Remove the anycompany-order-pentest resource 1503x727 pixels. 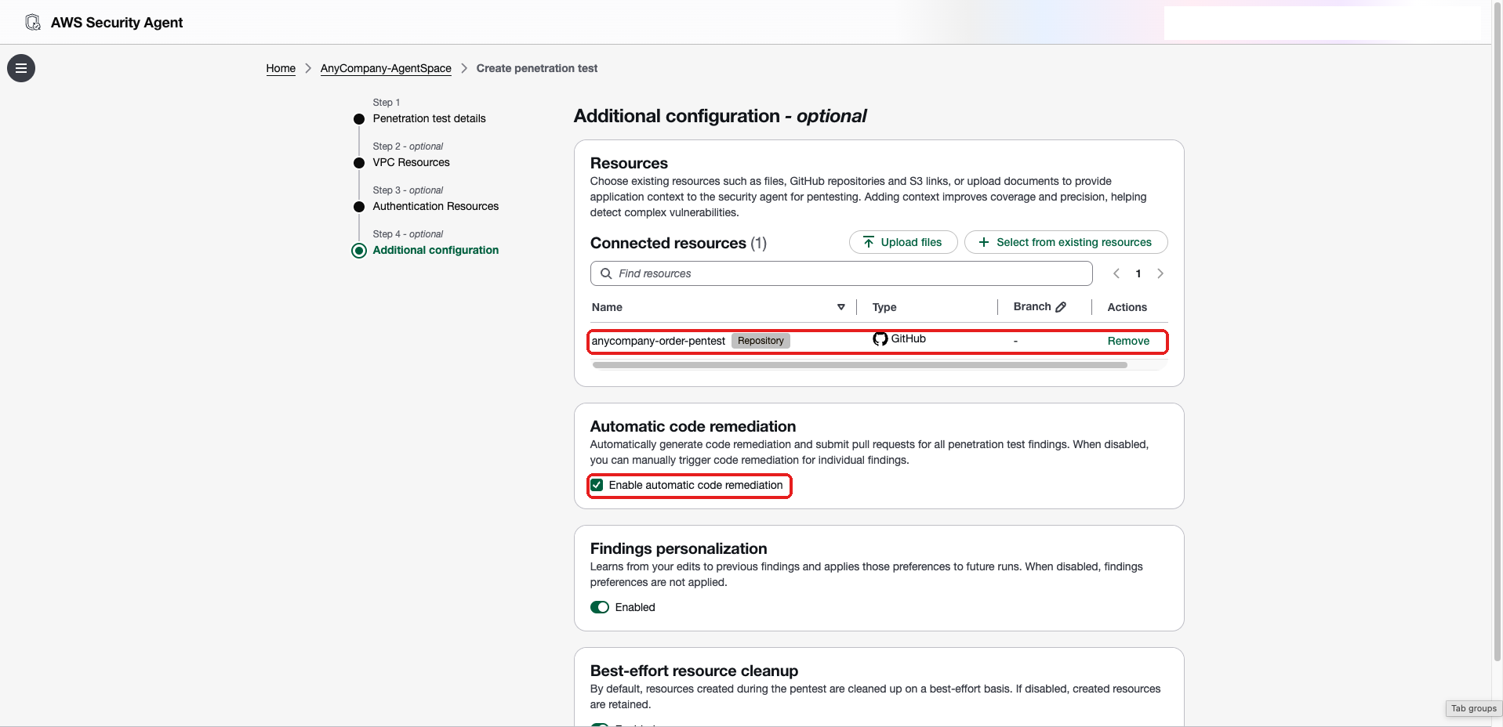point(1128,341)
